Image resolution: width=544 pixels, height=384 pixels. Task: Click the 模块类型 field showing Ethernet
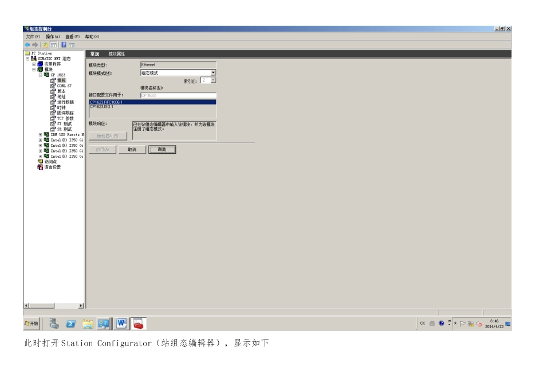(x=178, y=65)
